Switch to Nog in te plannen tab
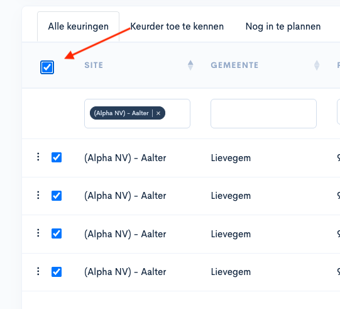Viewport: 340px width, 309px height. pos(283,26)
